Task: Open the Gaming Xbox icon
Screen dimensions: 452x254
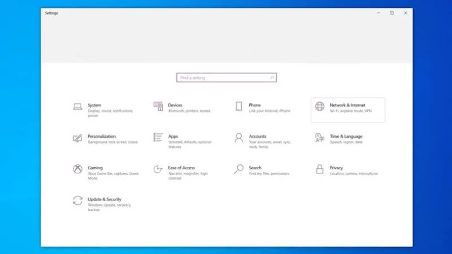Action: [x=77, y=169]
